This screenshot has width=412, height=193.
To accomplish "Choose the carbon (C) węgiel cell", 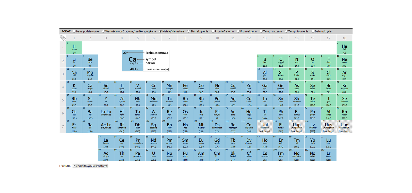I will [x=281, y=61].
